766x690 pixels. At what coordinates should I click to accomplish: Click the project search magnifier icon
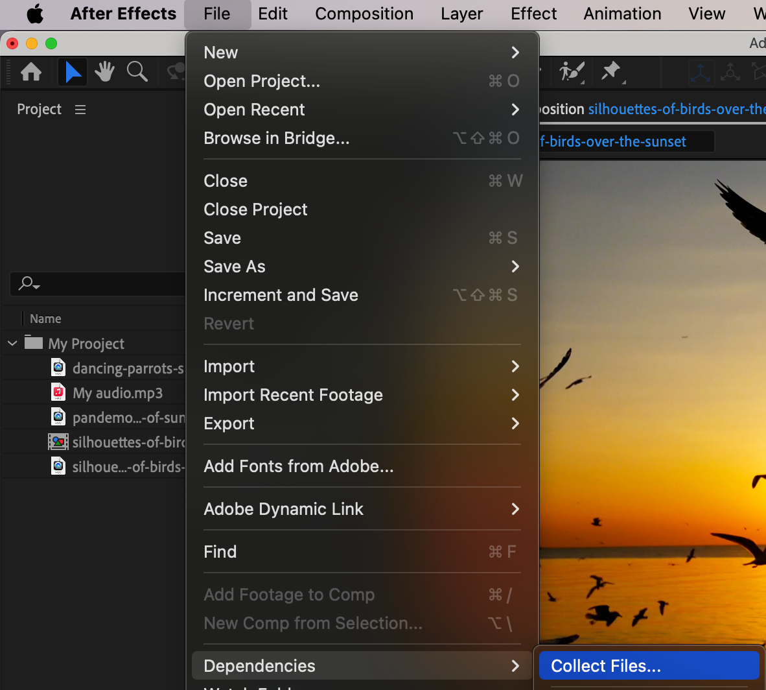pyautogui.click(x=29, y=283)
